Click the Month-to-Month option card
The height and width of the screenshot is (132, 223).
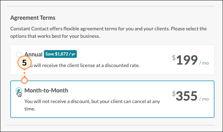(x=112, y=99)
